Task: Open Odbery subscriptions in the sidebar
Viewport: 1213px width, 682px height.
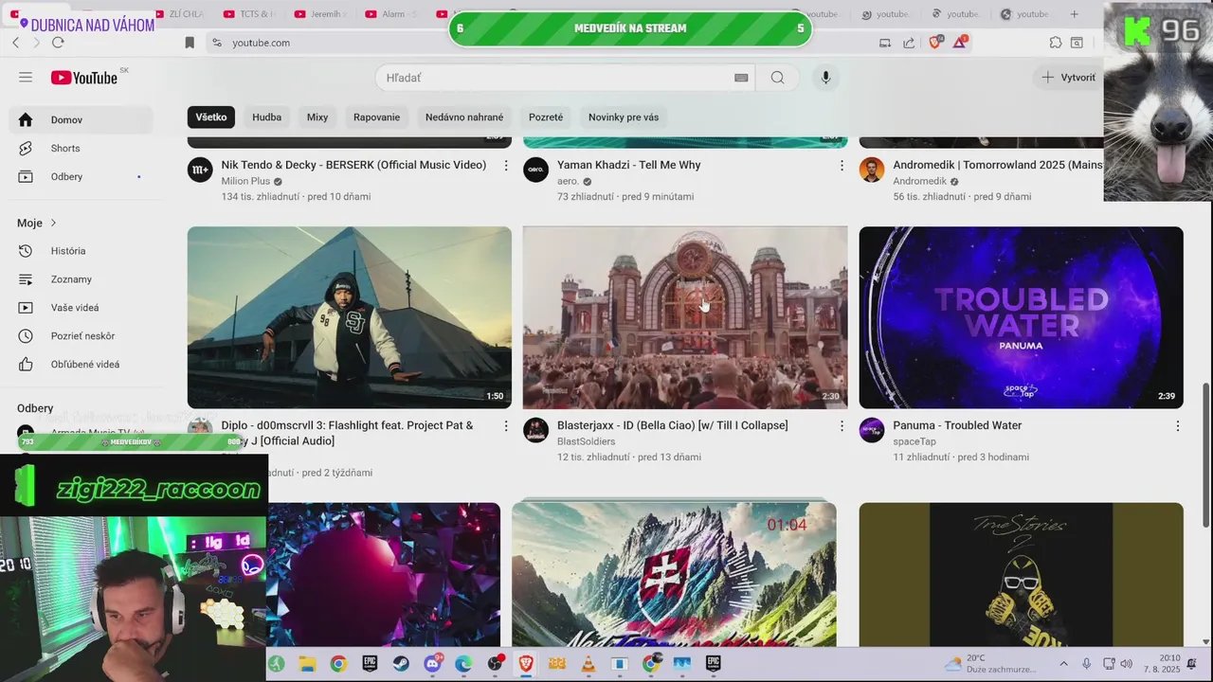Action: pyautogui.click(x=81, y=176)
